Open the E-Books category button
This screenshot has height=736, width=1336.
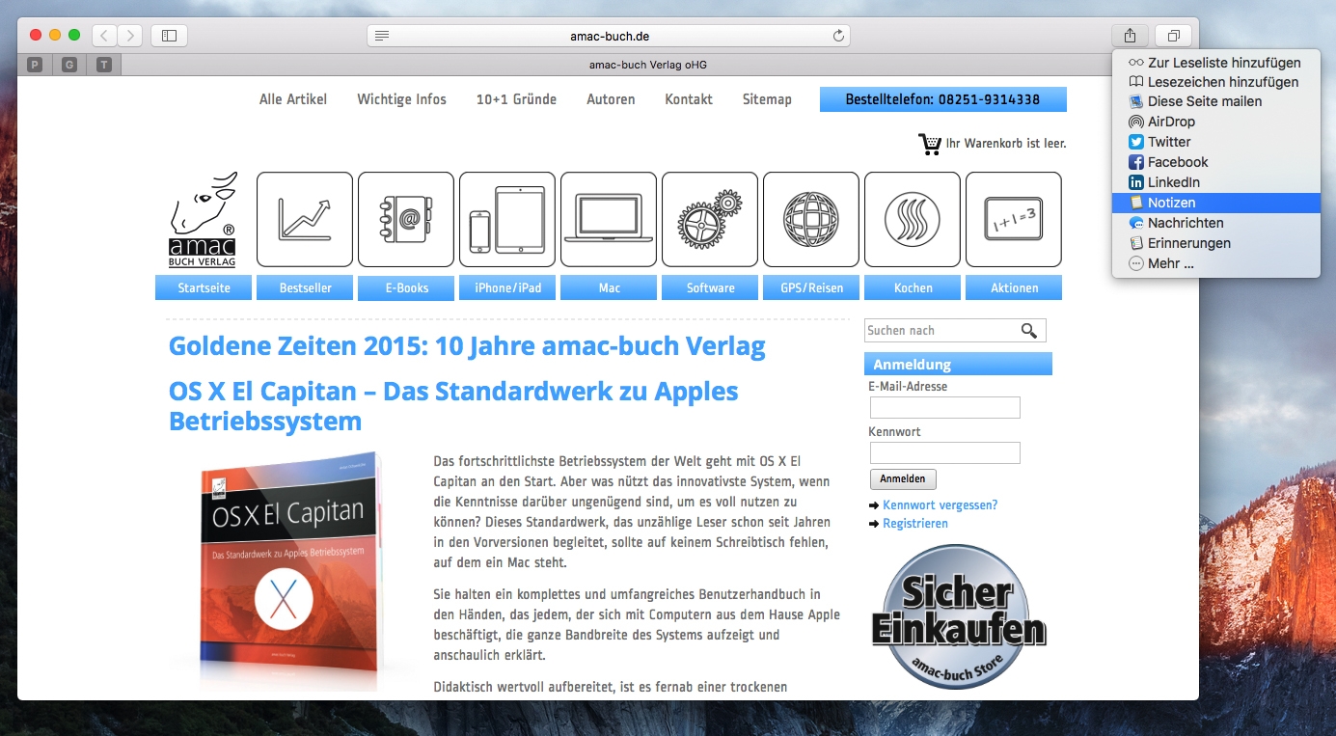406,288
